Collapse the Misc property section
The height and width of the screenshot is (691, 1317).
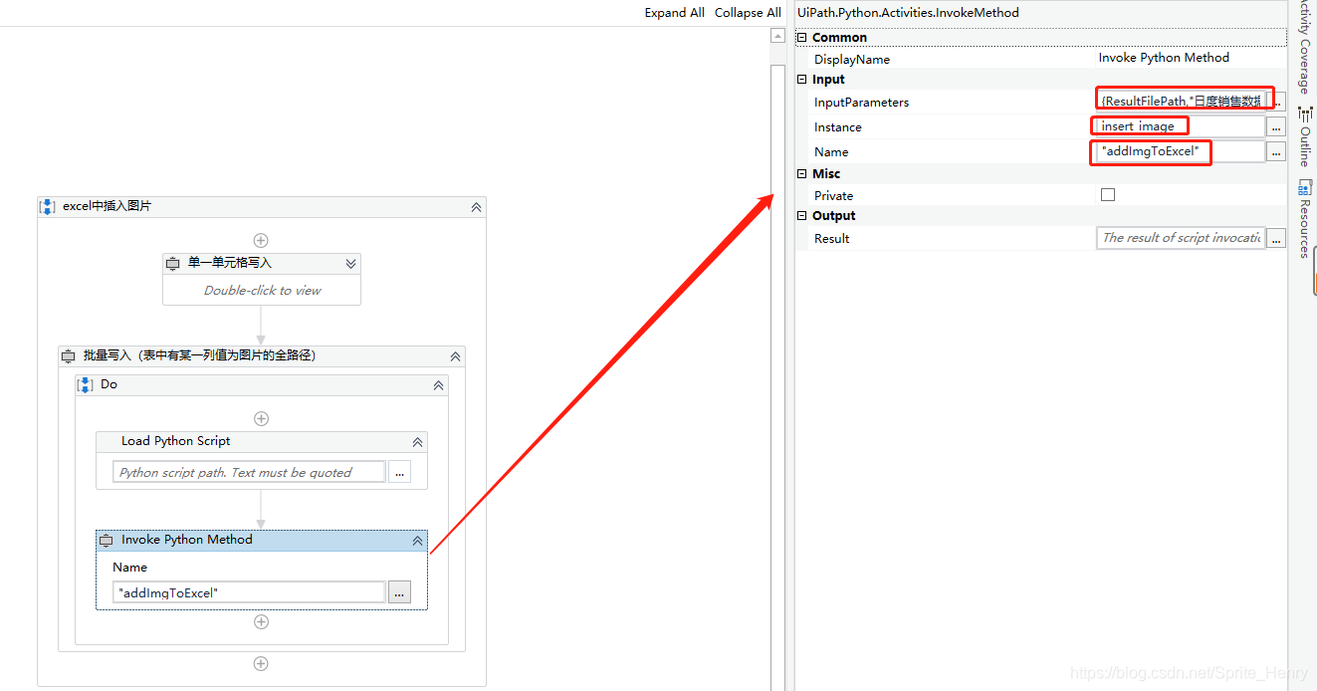point(802,173)
